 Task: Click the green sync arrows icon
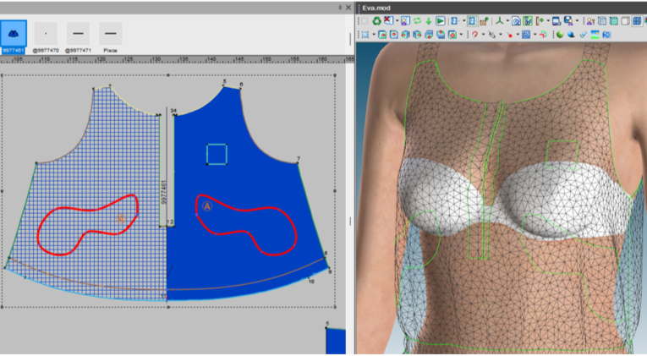[x=417, y=20]
